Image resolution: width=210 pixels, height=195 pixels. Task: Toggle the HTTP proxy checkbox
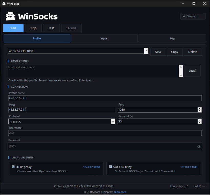(x=13, y=167)
